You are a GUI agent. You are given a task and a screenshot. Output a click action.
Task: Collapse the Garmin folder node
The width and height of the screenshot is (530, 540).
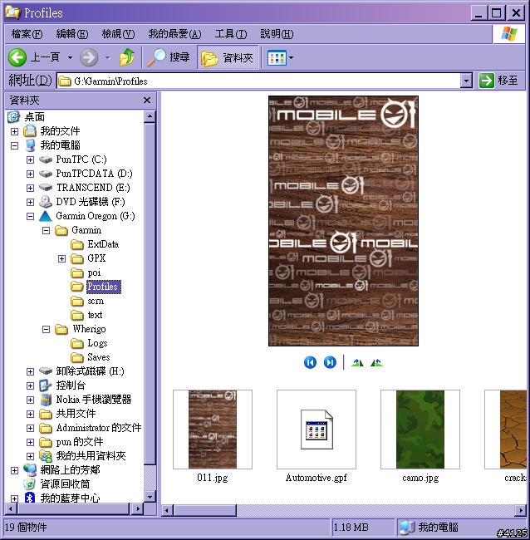click(47, 230)
